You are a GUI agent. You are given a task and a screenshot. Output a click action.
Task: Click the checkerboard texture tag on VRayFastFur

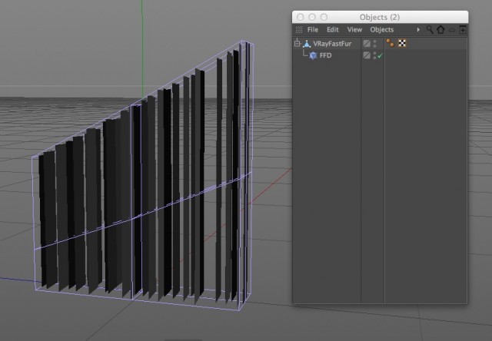click(402, 43)
